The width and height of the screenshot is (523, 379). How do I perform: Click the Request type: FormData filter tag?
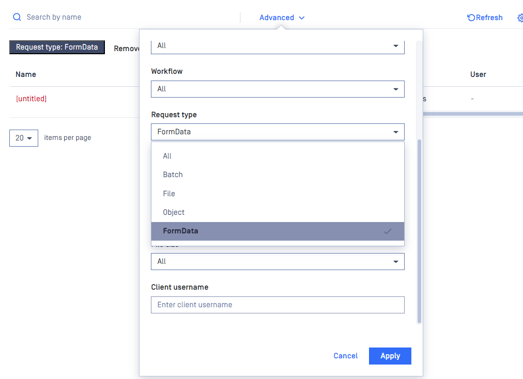pyautogui.click(x=57, y=47)
